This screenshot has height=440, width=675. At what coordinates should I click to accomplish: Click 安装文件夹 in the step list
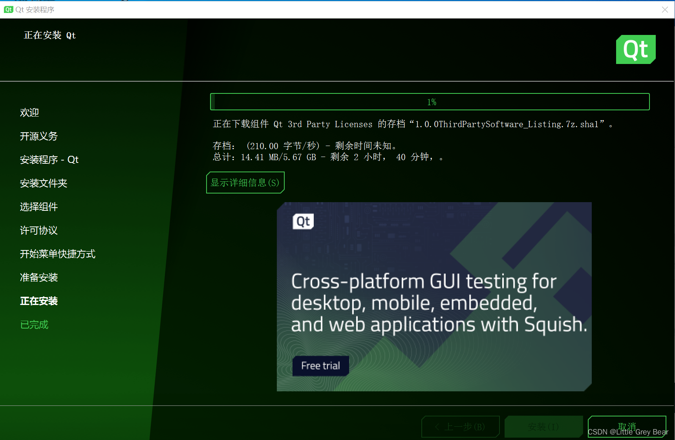pos(44,183)
